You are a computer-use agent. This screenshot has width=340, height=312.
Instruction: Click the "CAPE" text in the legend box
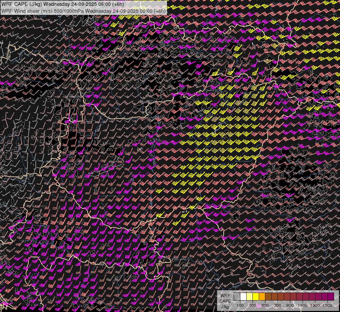225,301
